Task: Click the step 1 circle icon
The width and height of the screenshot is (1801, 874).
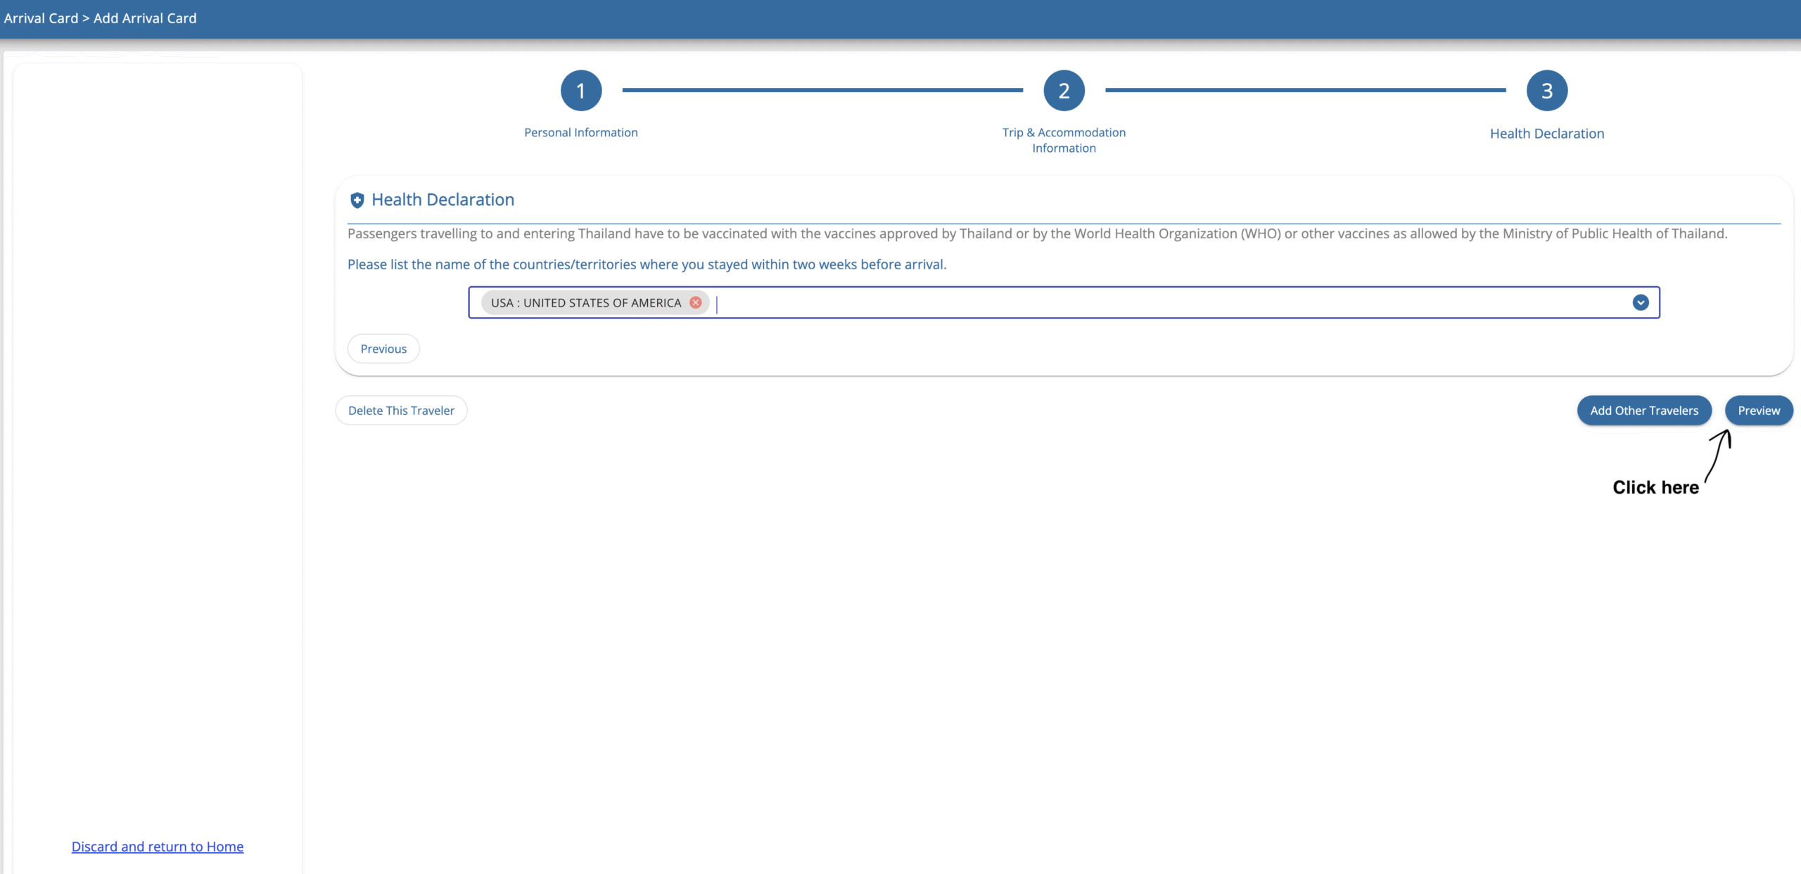Action: (580, 91)
